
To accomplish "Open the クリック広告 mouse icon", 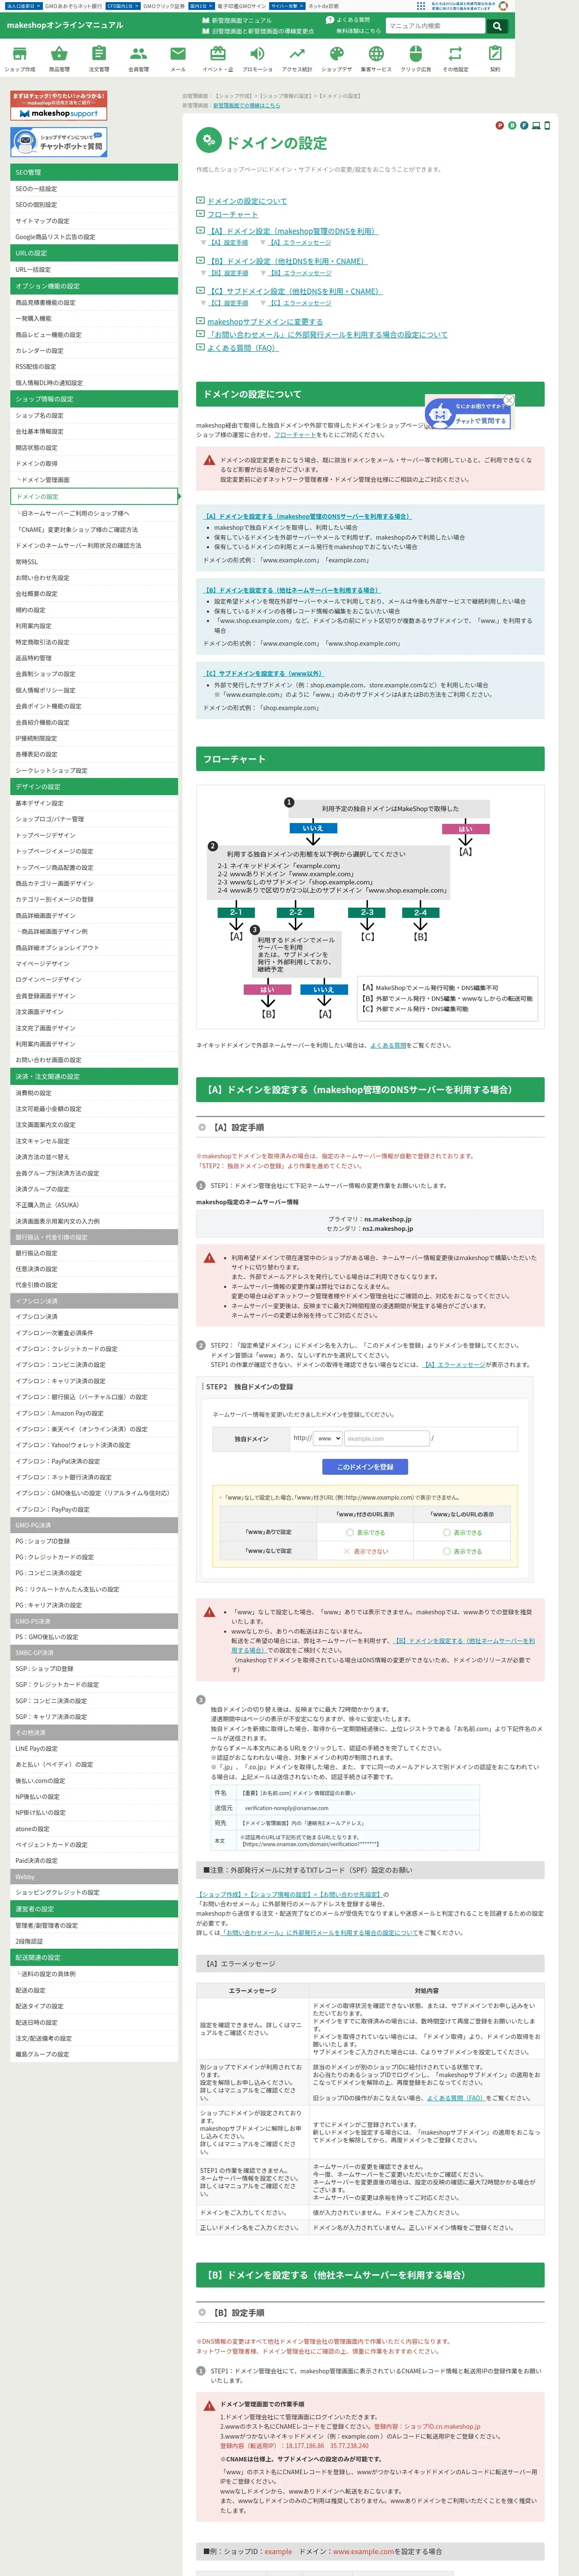I will pyautogui.click(x=416, y=58).
